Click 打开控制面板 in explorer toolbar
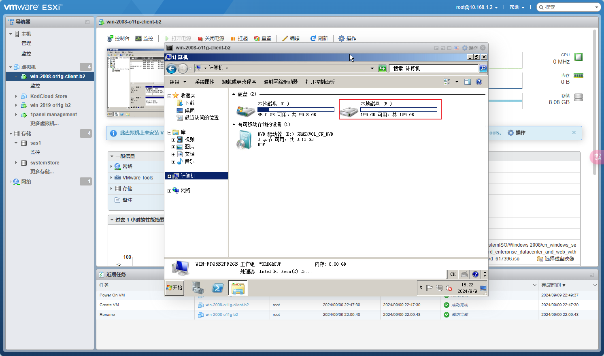604x356 pixels. (320, 82)
